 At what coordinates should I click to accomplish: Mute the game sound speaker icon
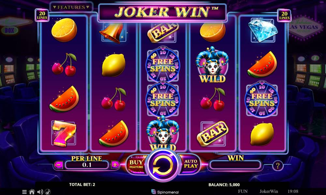coord(40,192)
